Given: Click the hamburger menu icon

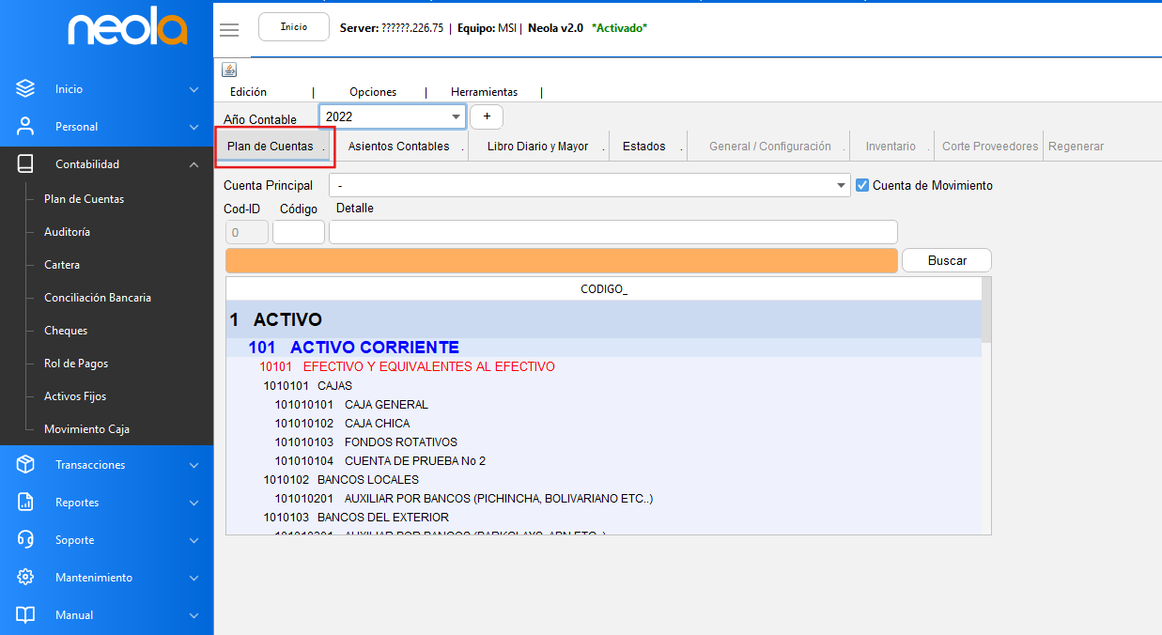Looking at the screenshot, I should (x=229, y=29).
